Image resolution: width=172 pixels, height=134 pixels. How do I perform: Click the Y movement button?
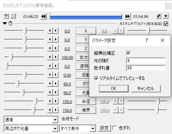[x=82, y=40]
